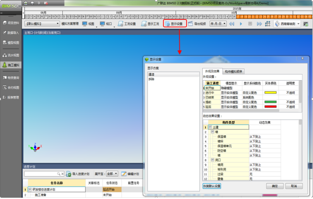Image resolution: width=313 pixels, height=199 pixels.
Task: Click the gear icon in the title bar
Action: [x=39, y=3]
